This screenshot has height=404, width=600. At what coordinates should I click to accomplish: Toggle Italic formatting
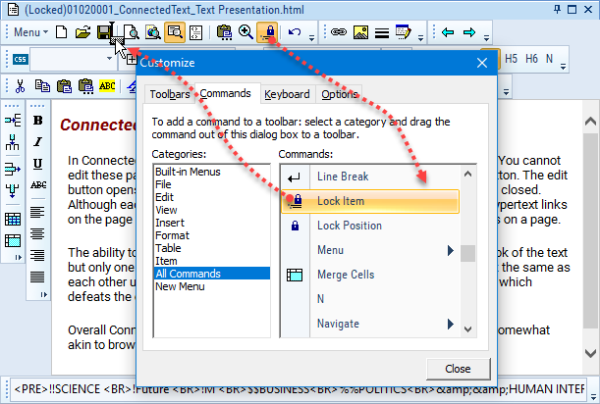37,142
